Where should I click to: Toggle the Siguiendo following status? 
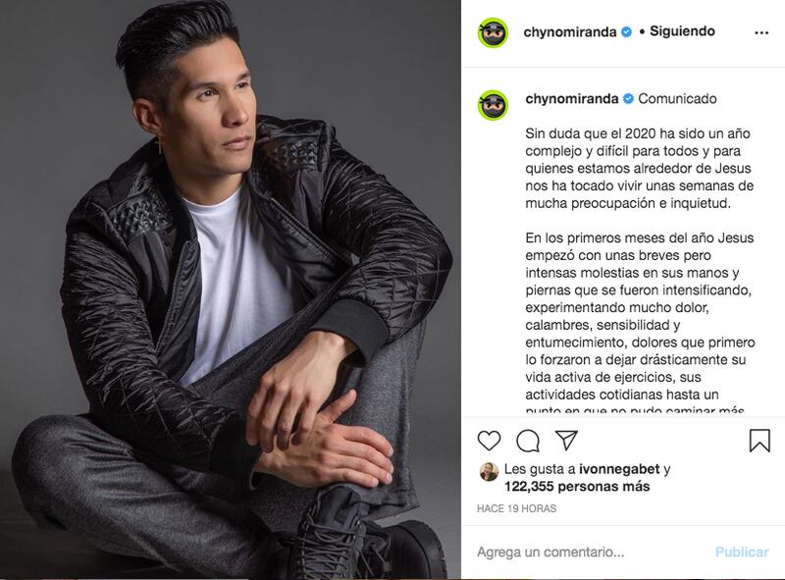coord(682,31)
